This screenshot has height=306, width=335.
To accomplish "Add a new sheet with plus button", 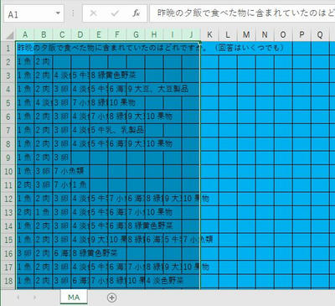I will pos(111,298).
